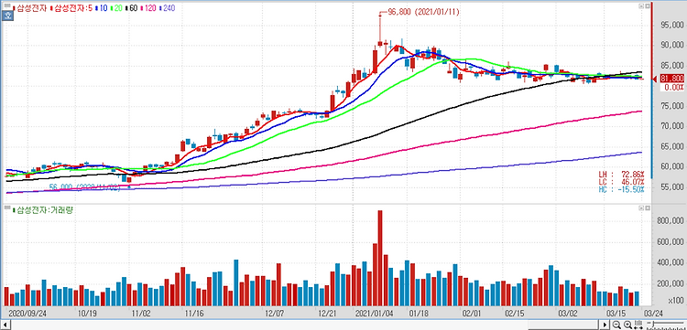Screen dimensions: 687x330
Task: Click the 90,000 price axis label
Action: [671, 45]
